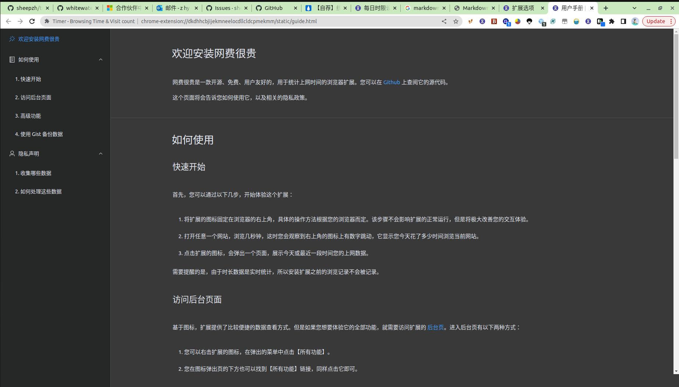Click the footprints extension icon
679x387 pixels.
[470, 21]
